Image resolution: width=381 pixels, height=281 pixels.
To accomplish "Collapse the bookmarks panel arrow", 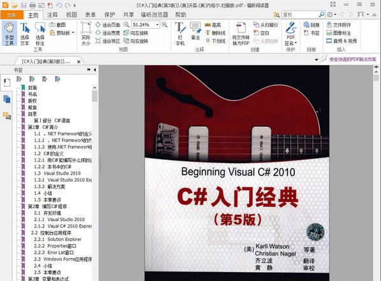I will pos(95,69).
